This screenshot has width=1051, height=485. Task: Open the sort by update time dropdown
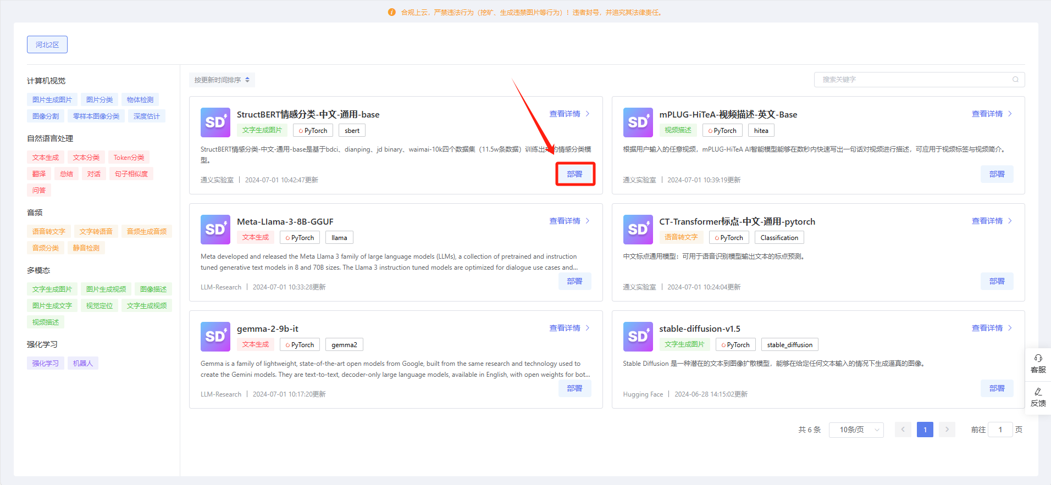coord(222,80)
